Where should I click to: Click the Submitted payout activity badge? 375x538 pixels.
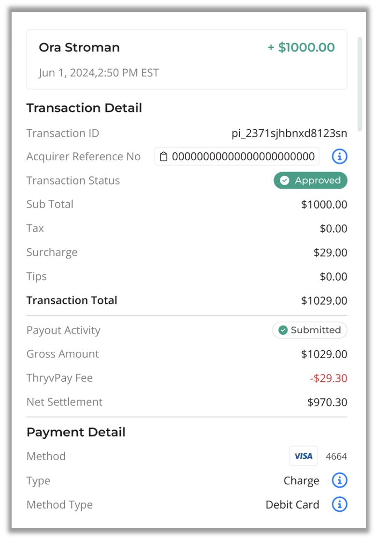click(310, 330)
